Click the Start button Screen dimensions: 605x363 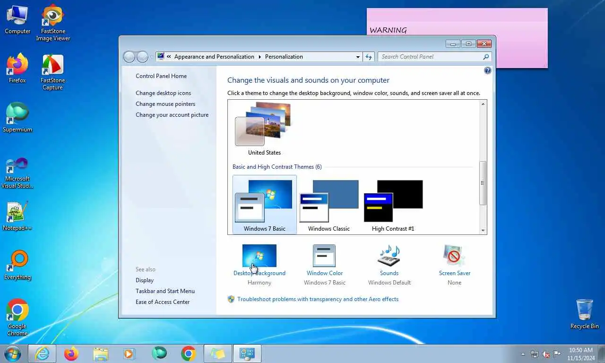pos(13,354)
